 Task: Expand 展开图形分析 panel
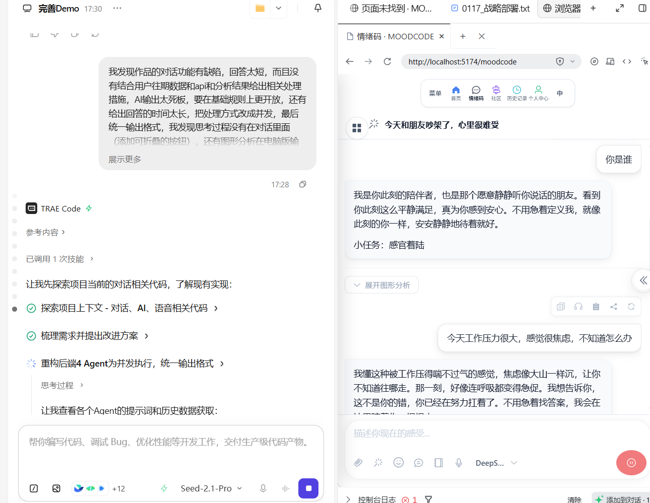point(382,285)
